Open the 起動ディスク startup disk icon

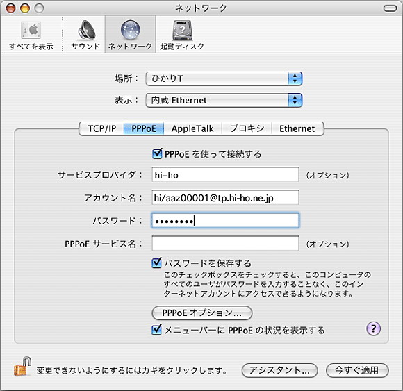pyautogui.click(x=182, y=30)
